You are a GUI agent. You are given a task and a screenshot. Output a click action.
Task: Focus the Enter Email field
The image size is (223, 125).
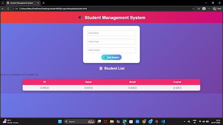(111, 42)
